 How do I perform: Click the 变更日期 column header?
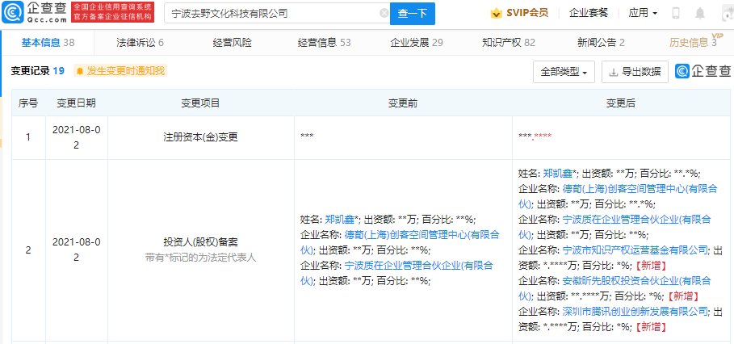[76, 103]
